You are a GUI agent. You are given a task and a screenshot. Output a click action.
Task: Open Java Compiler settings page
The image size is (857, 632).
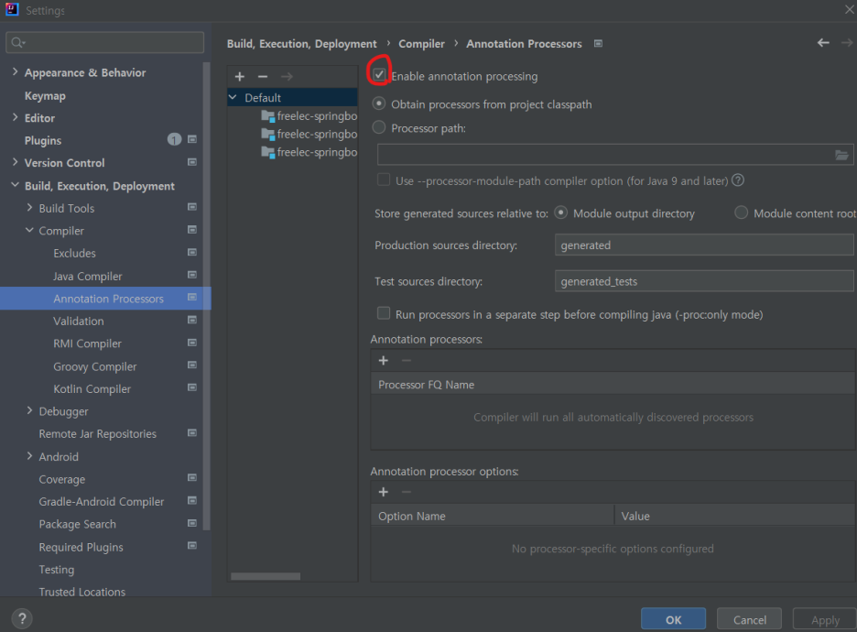coord(88,276)
